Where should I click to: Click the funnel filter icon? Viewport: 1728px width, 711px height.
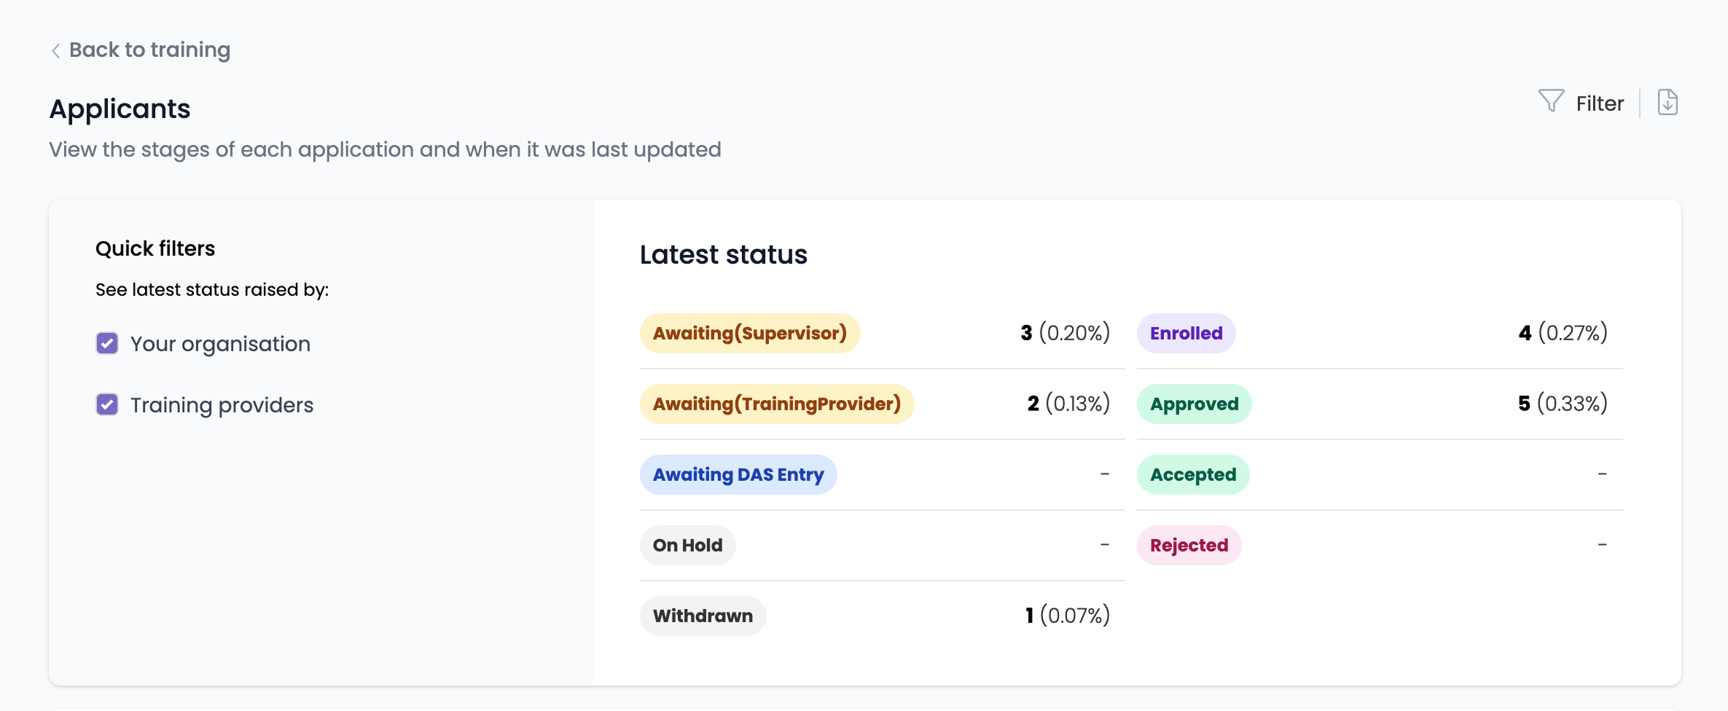pos(1551,101)
